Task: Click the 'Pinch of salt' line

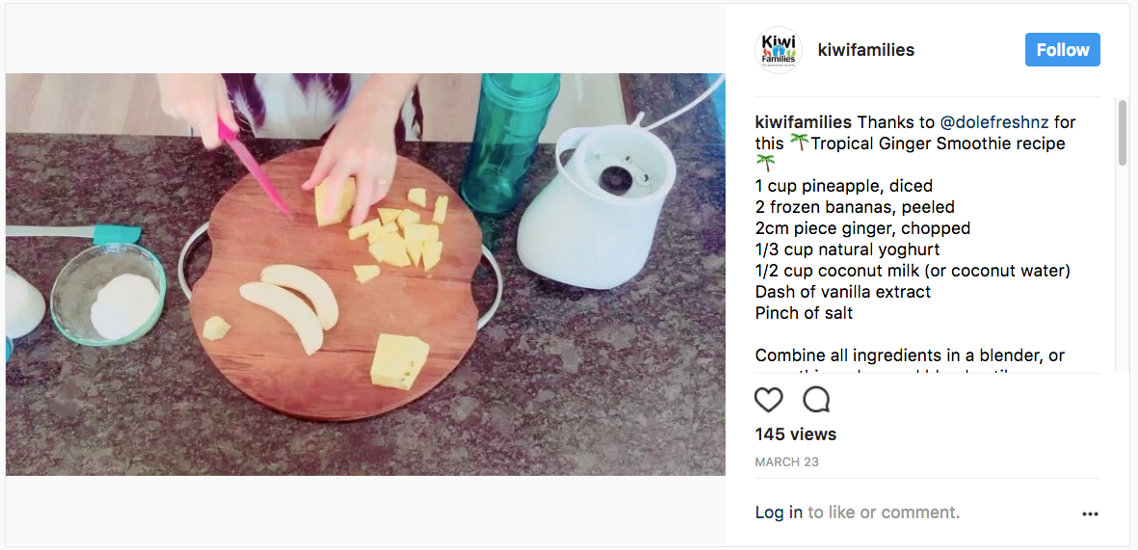Action: point(804,313)
